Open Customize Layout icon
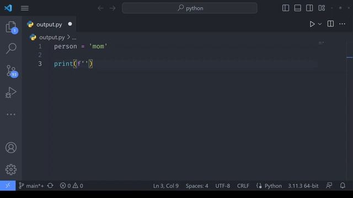This screenshot has height=198, width=353. coord(322,8)
